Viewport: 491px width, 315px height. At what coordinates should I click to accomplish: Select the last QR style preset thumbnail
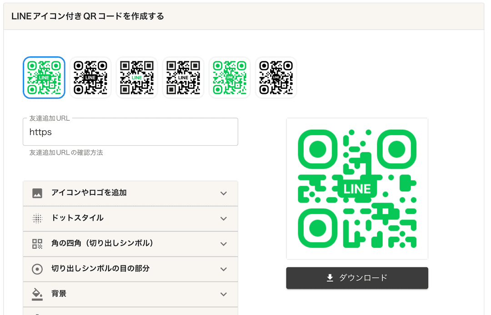pos(276,77)
